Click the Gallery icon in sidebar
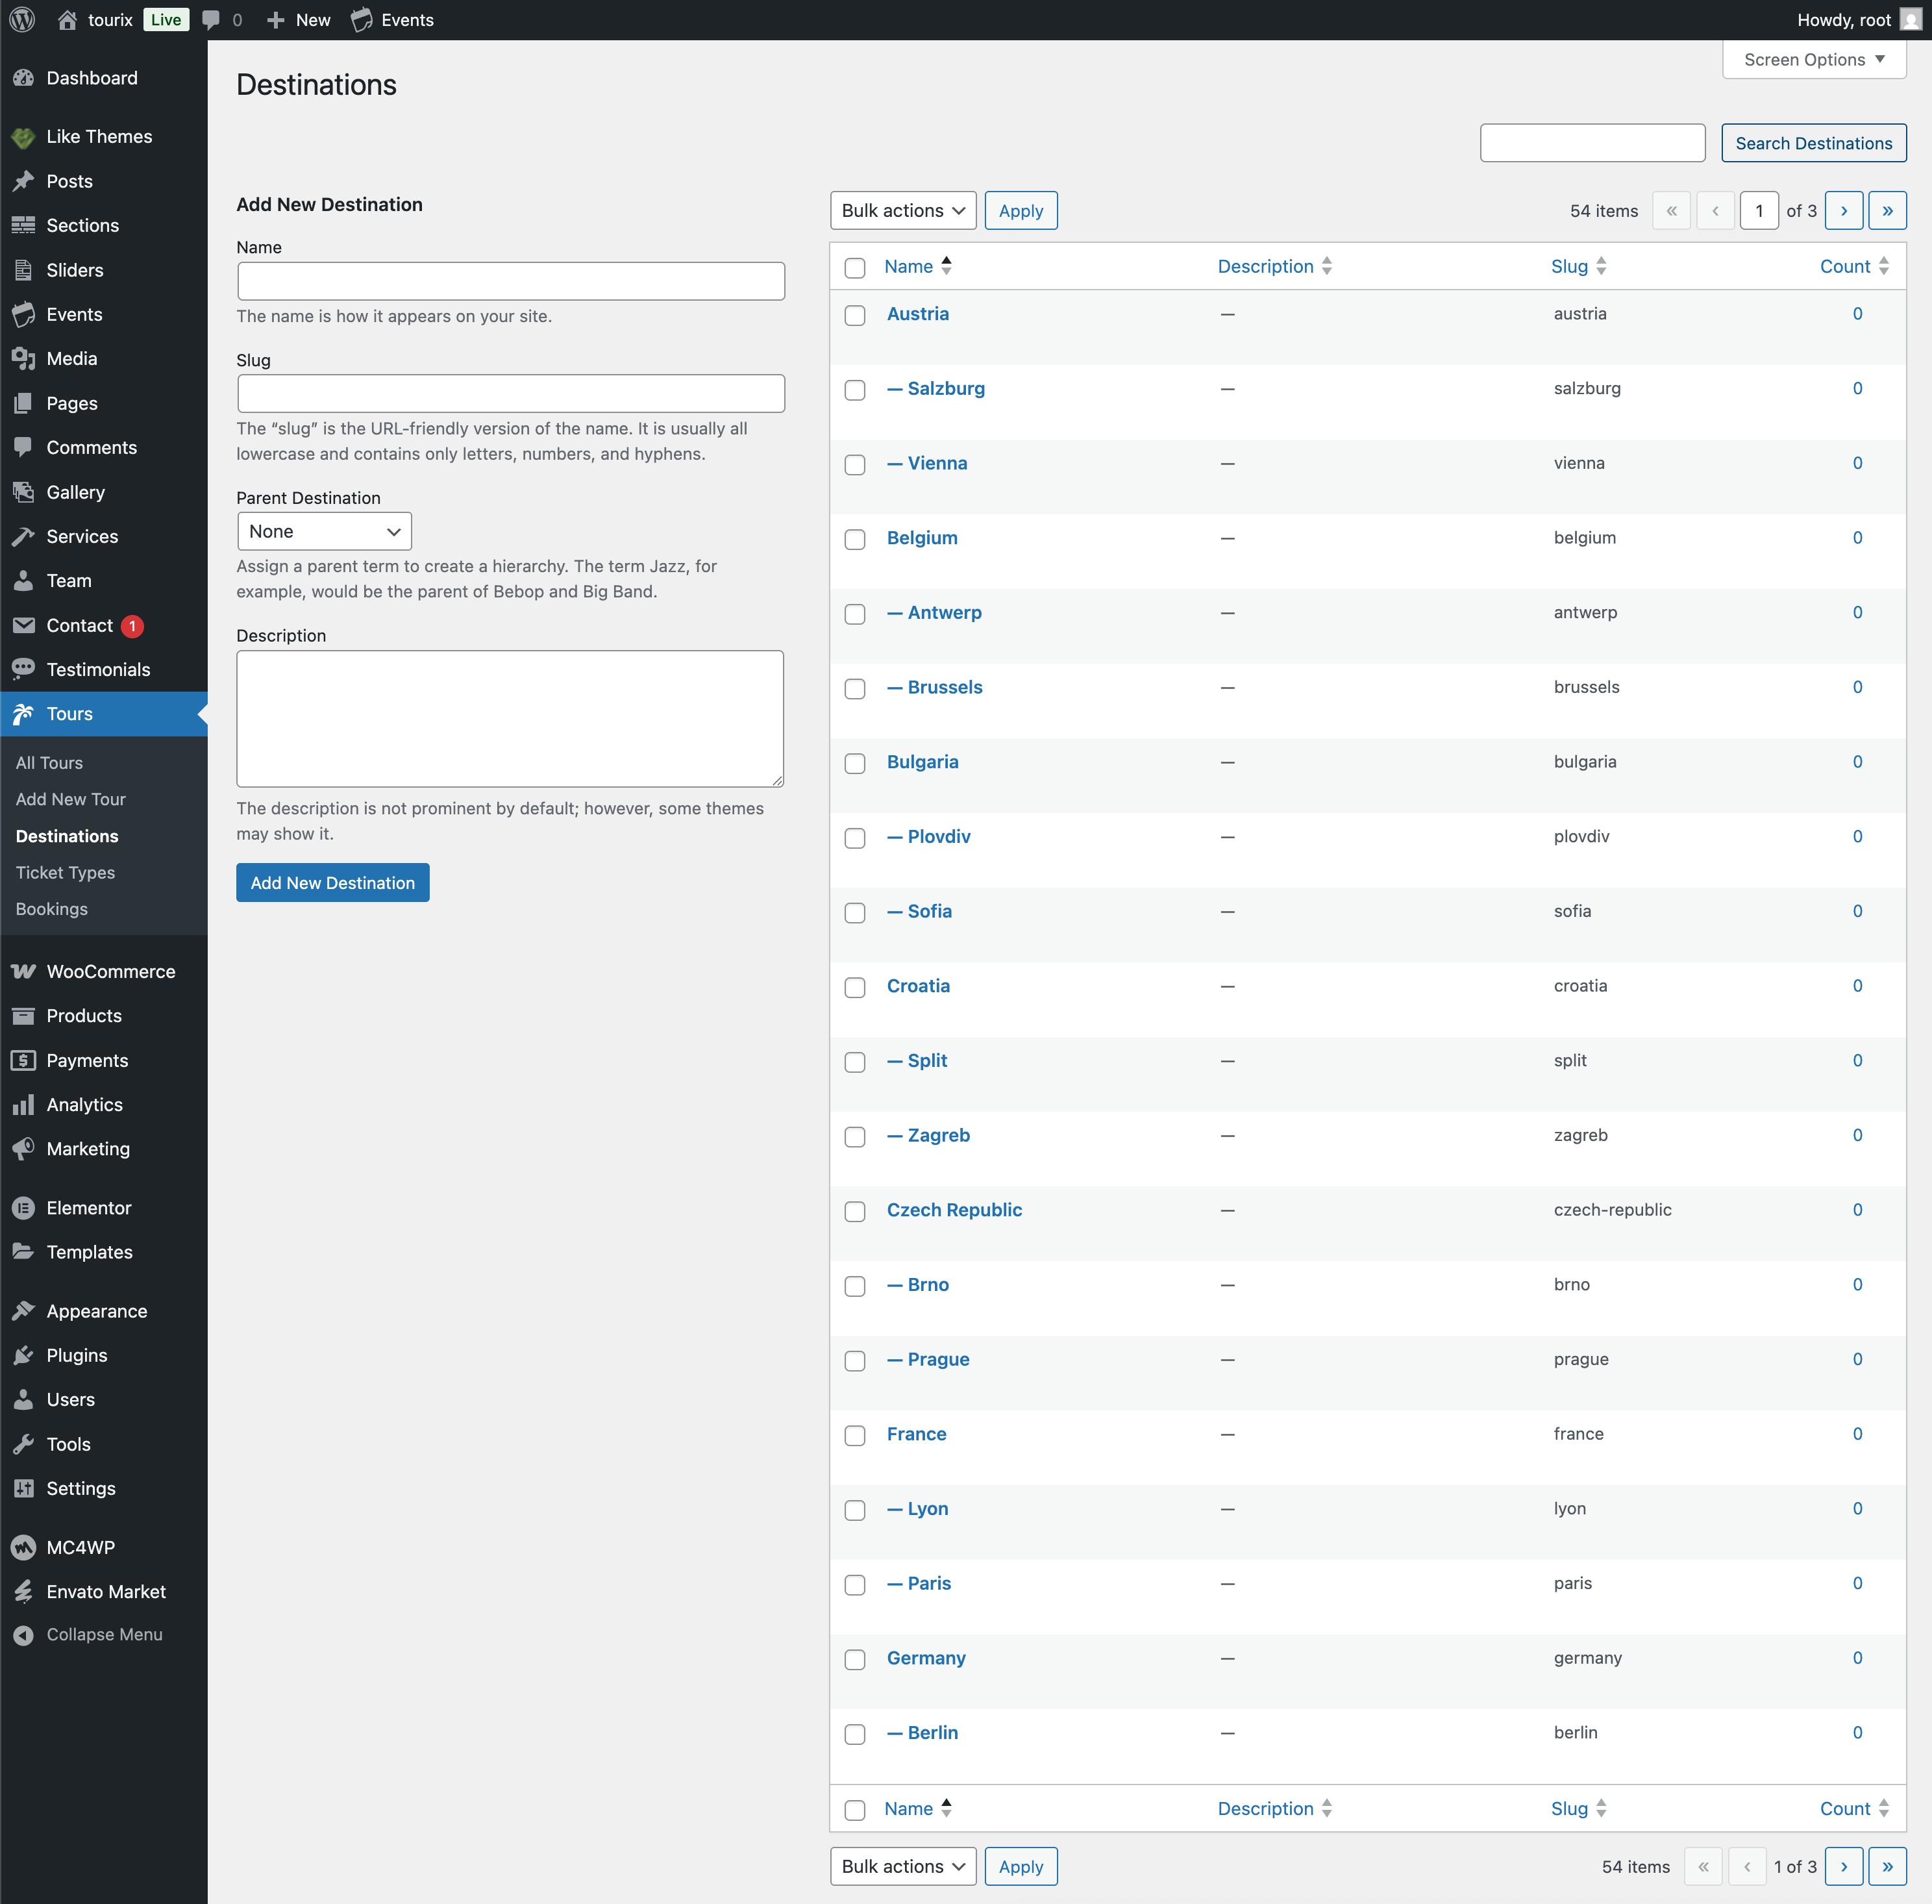 click(x=24, y=492)
